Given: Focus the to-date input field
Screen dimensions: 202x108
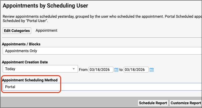Looking at the screenshot, I should [x=136, y=70].
